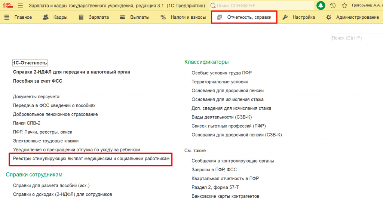
Task: Click the Выплаты card icon
Action: 123,17
